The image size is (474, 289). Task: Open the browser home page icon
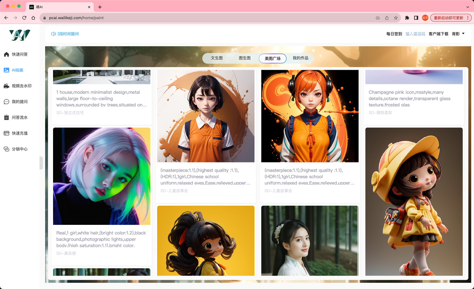click(33, 18)
